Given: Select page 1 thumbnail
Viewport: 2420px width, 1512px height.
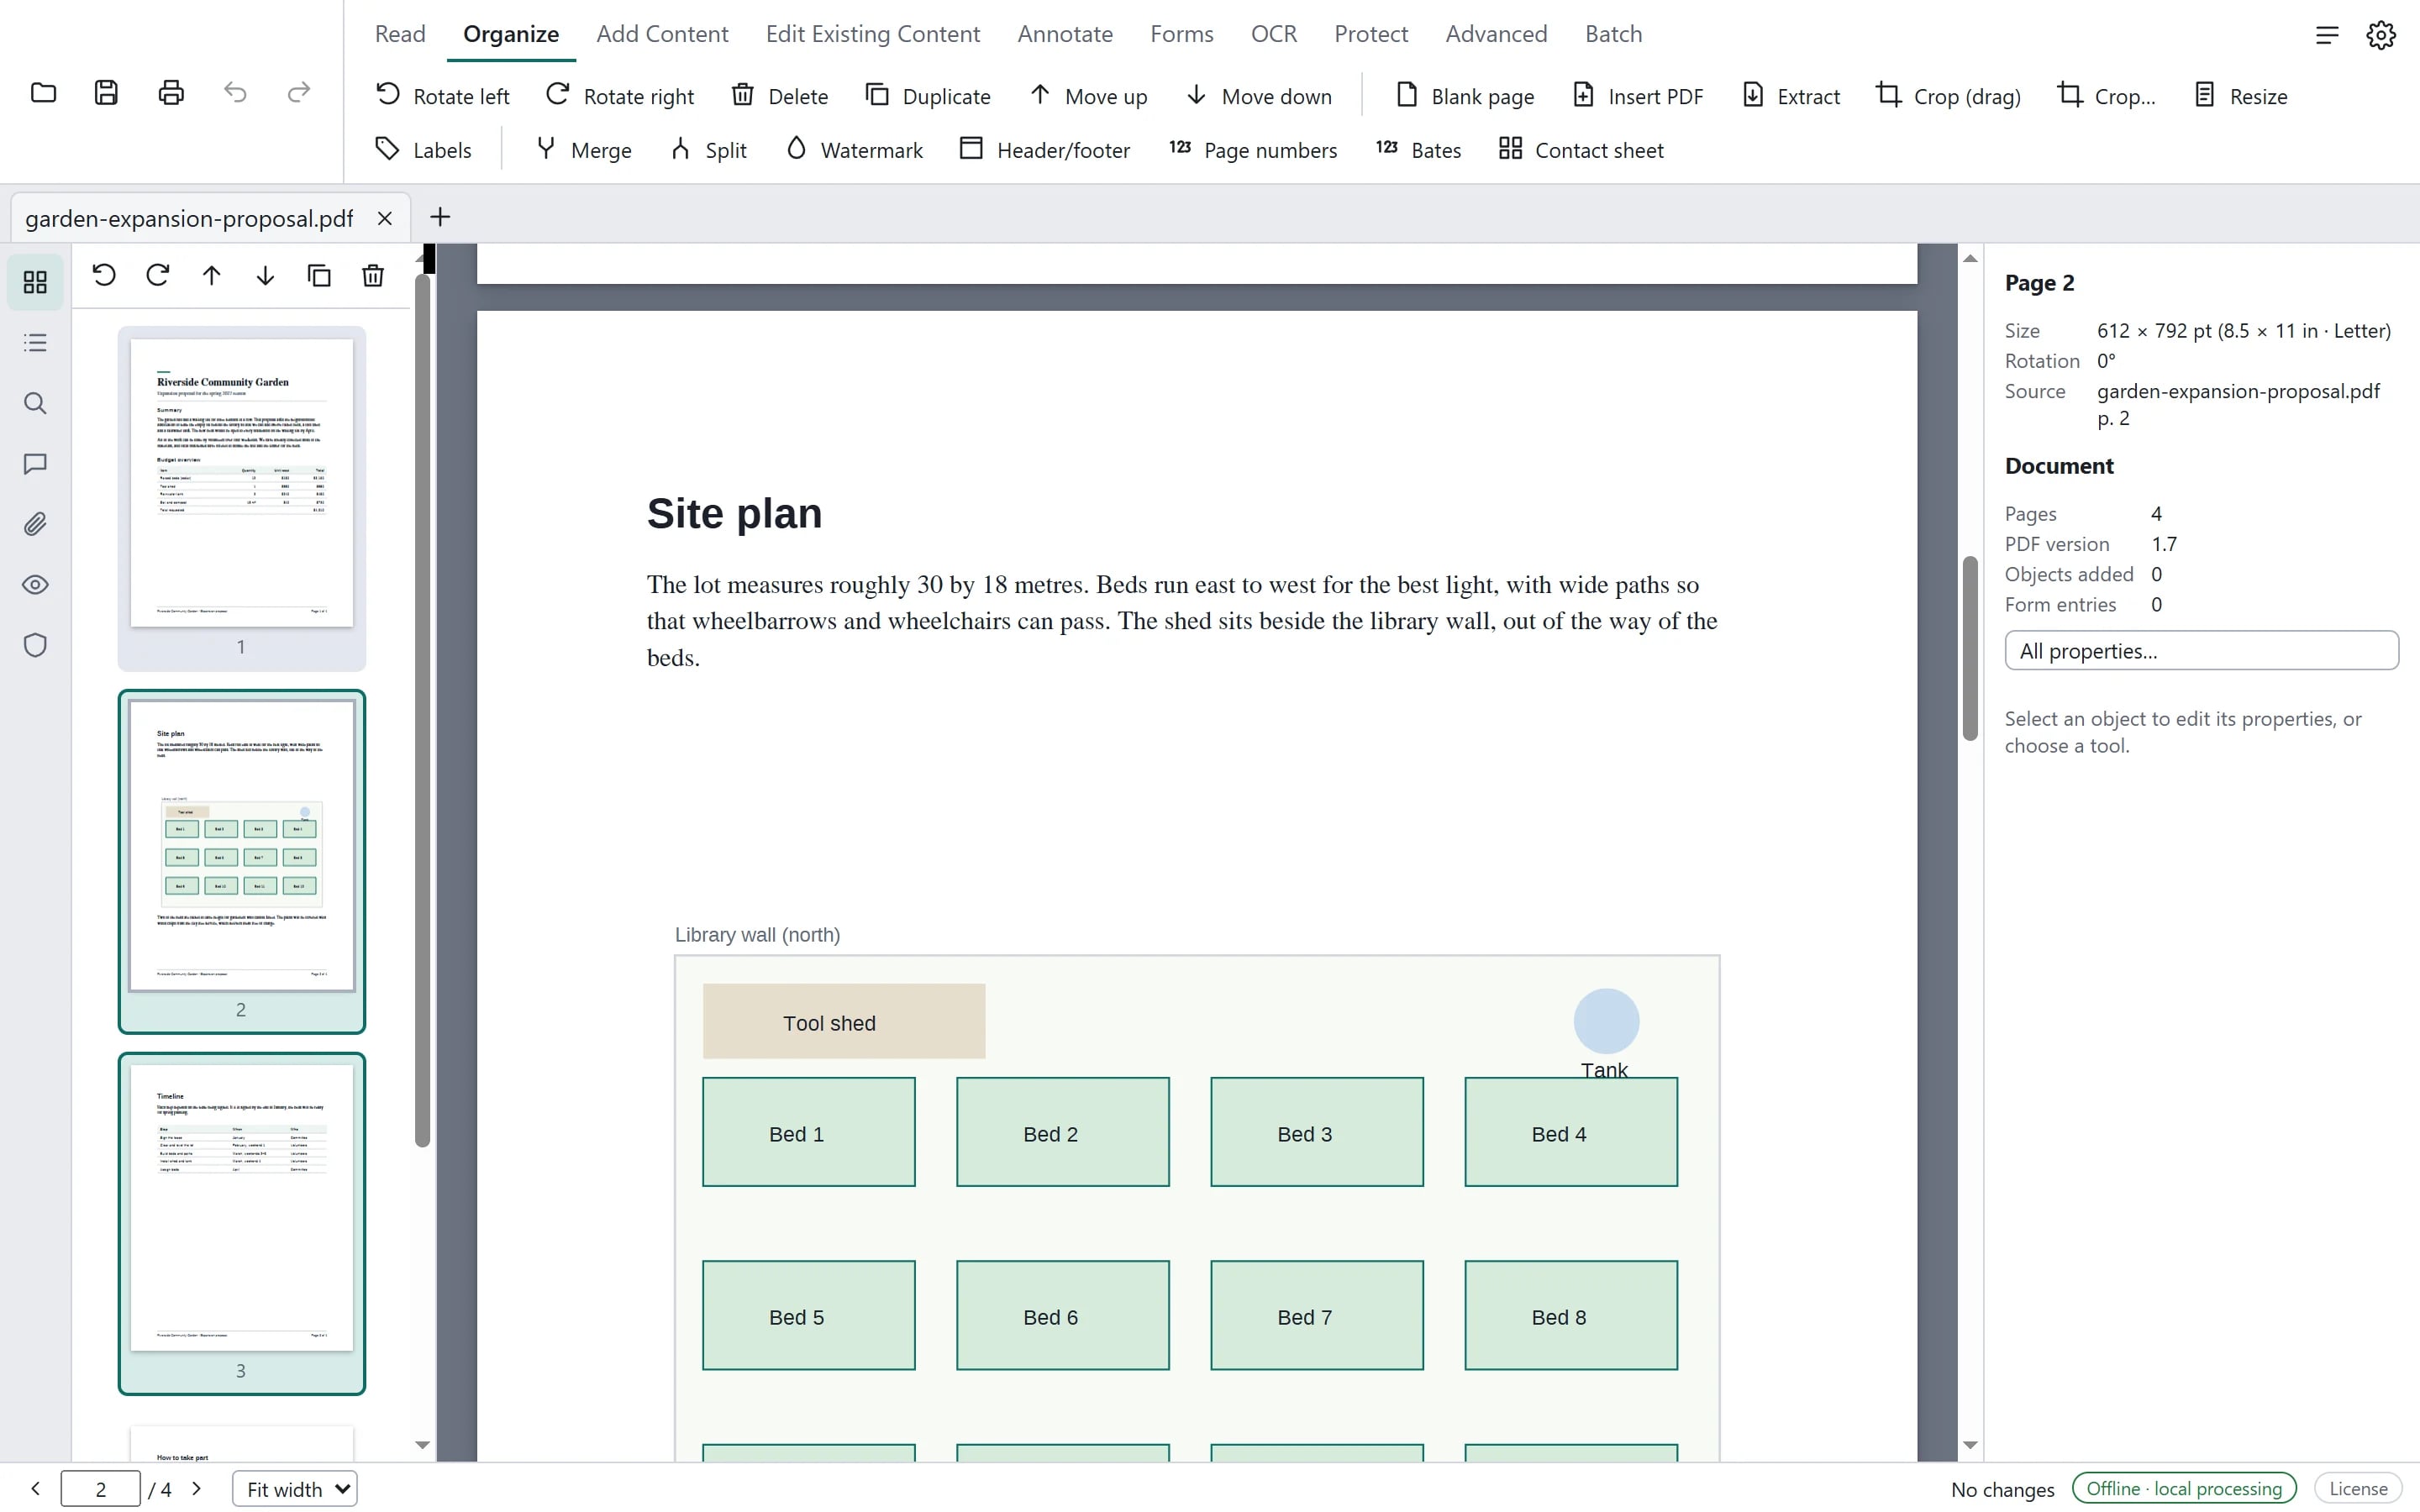Looking at the screenshot, I should (241, 498).
